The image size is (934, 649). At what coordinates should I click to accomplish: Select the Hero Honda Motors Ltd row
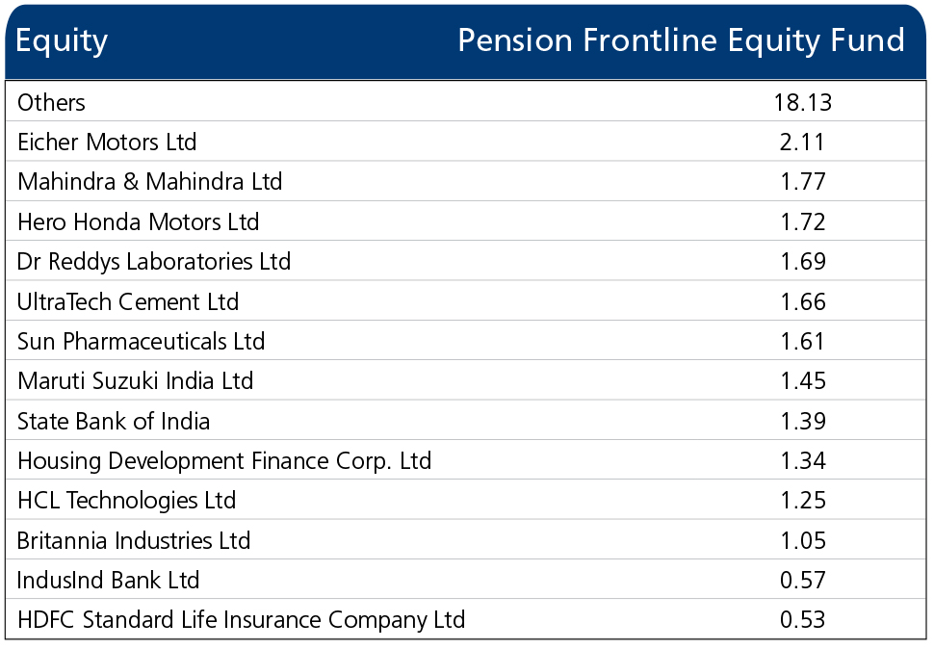[x=466, y=221]
